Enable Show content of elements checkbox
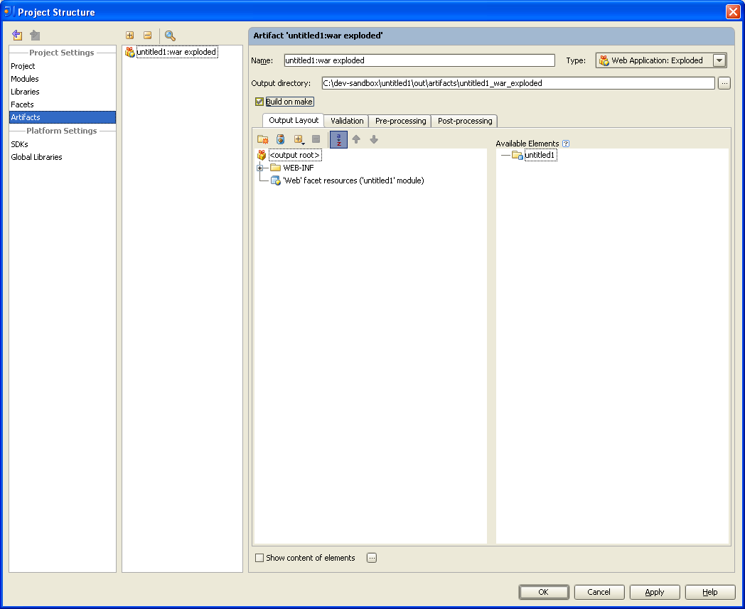The width and height of the screenshot is (745, 609). [x=259, y=558]
